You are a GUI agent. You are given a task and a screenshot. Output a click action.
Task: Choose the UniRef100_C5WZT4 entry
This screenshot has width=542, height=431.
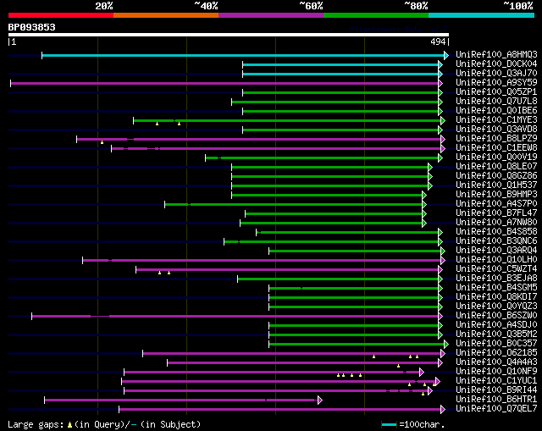point(496,269)
